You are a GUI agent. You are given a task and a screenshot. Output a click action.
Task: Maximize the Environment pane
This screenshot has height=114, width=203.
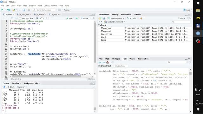pyautogui.click(x=189, y=15)
